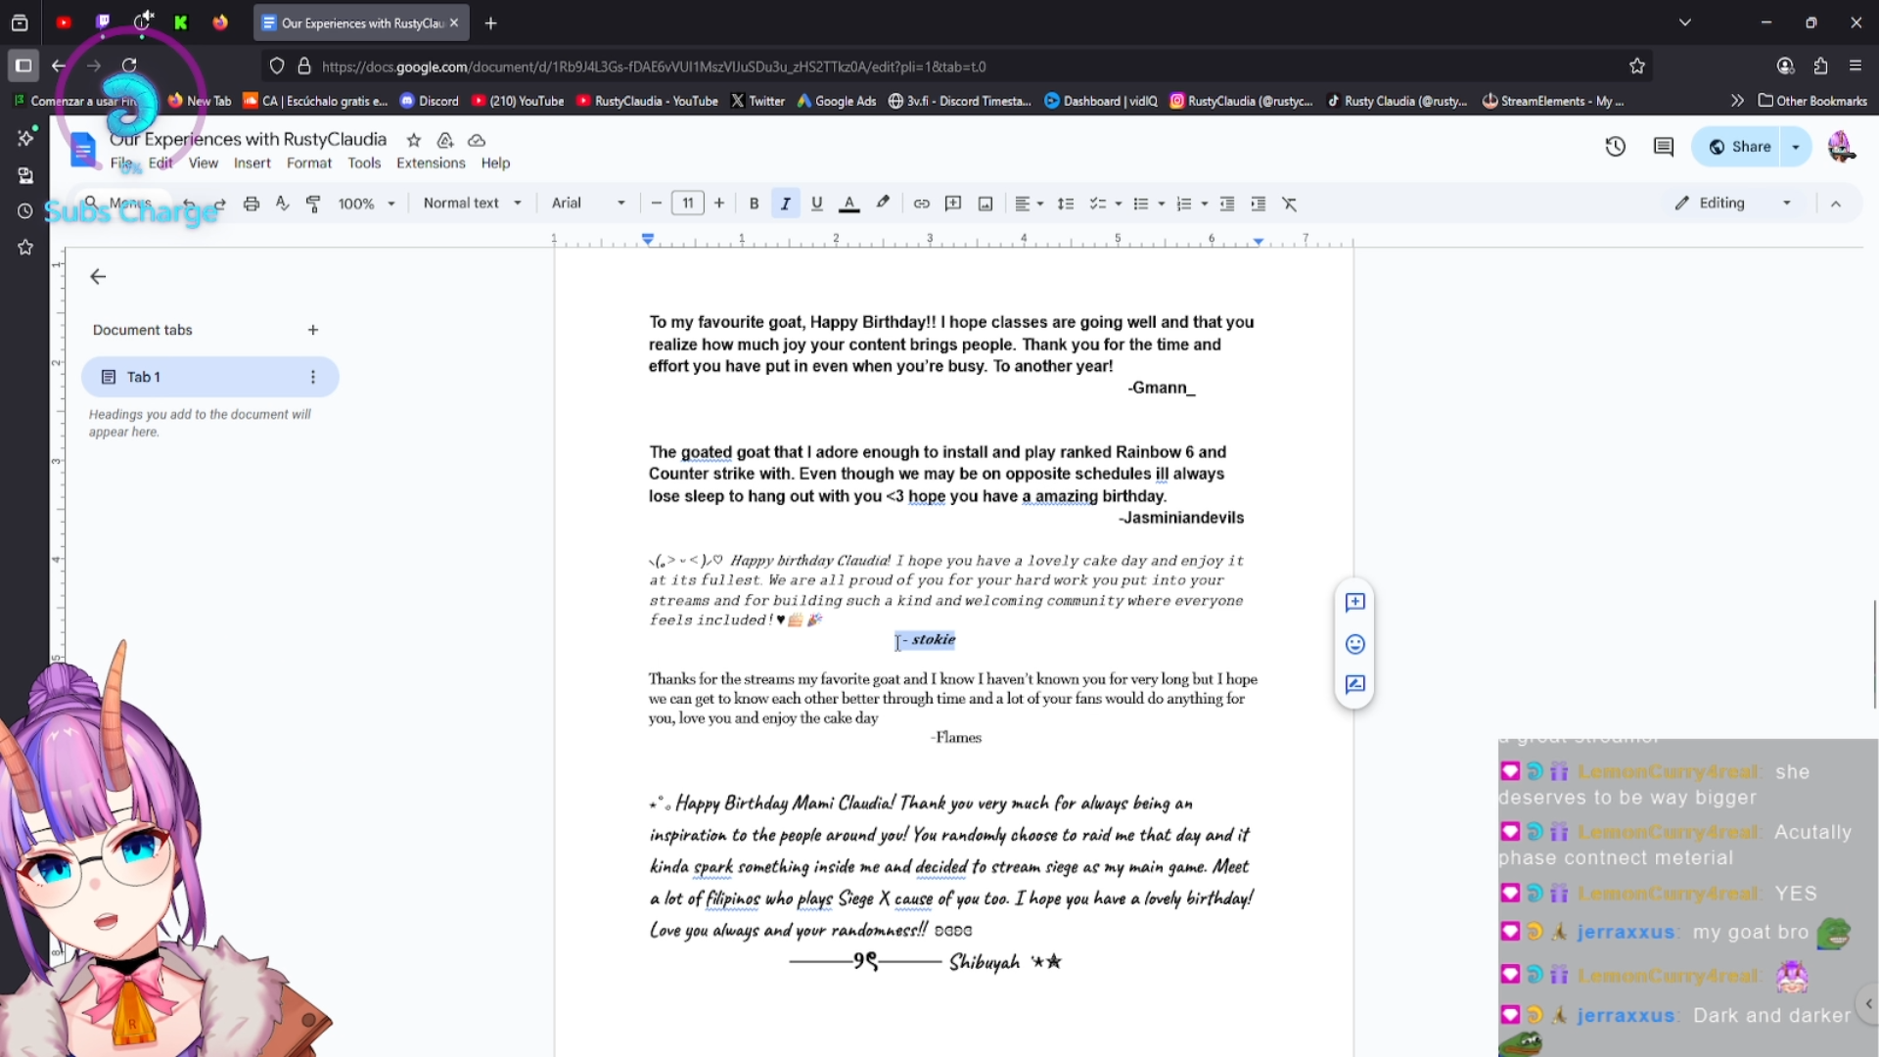Open browser extensions puzzle icon
Screen dimensions: 1879x1057
[1820, 66]
